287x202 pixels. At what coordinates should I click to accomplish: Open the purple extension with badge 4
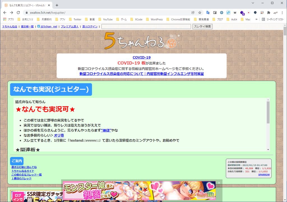pos(242,13)
